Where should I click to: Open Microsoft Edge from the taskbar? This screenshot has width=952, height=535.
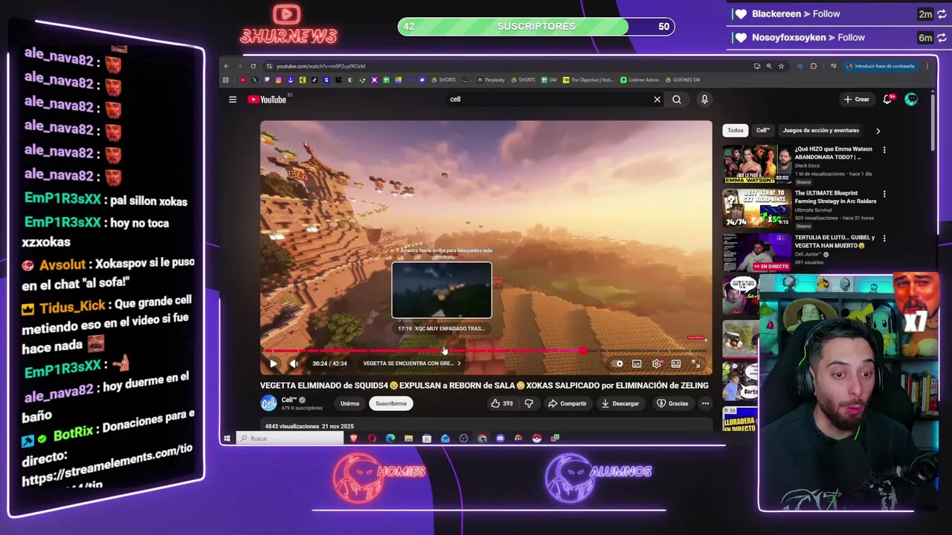point(390,438)
